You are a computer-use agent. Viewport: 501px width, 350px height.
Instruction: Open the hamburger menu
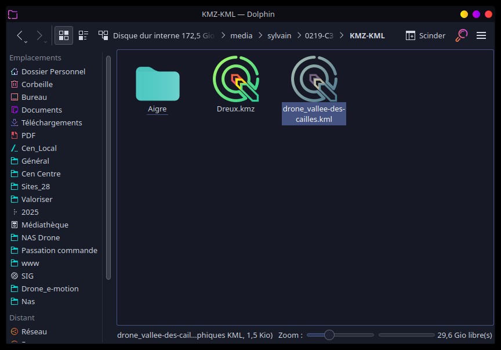[481, 35]
